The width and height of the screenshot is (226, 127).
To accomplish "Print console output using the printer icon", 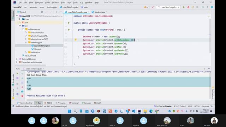I will click(x=22, y=92).
